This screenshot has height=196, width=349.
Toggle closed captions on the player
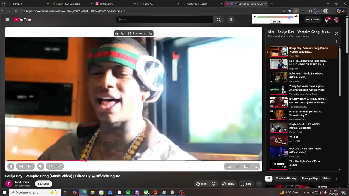pyautogui.click(x=229, y=166)
